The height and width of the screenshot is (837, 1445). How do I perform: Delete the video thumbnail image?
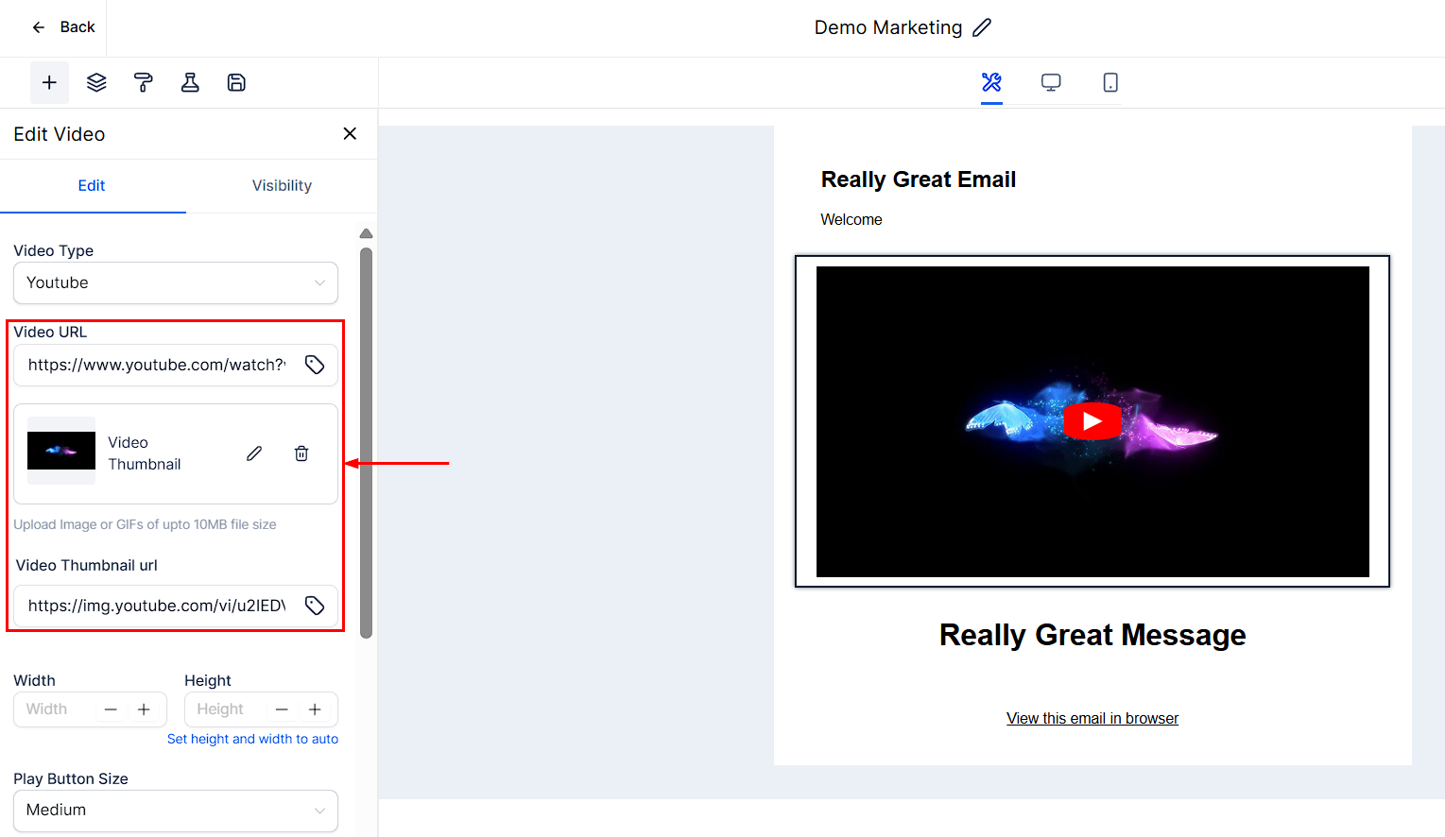pos(301,453)
